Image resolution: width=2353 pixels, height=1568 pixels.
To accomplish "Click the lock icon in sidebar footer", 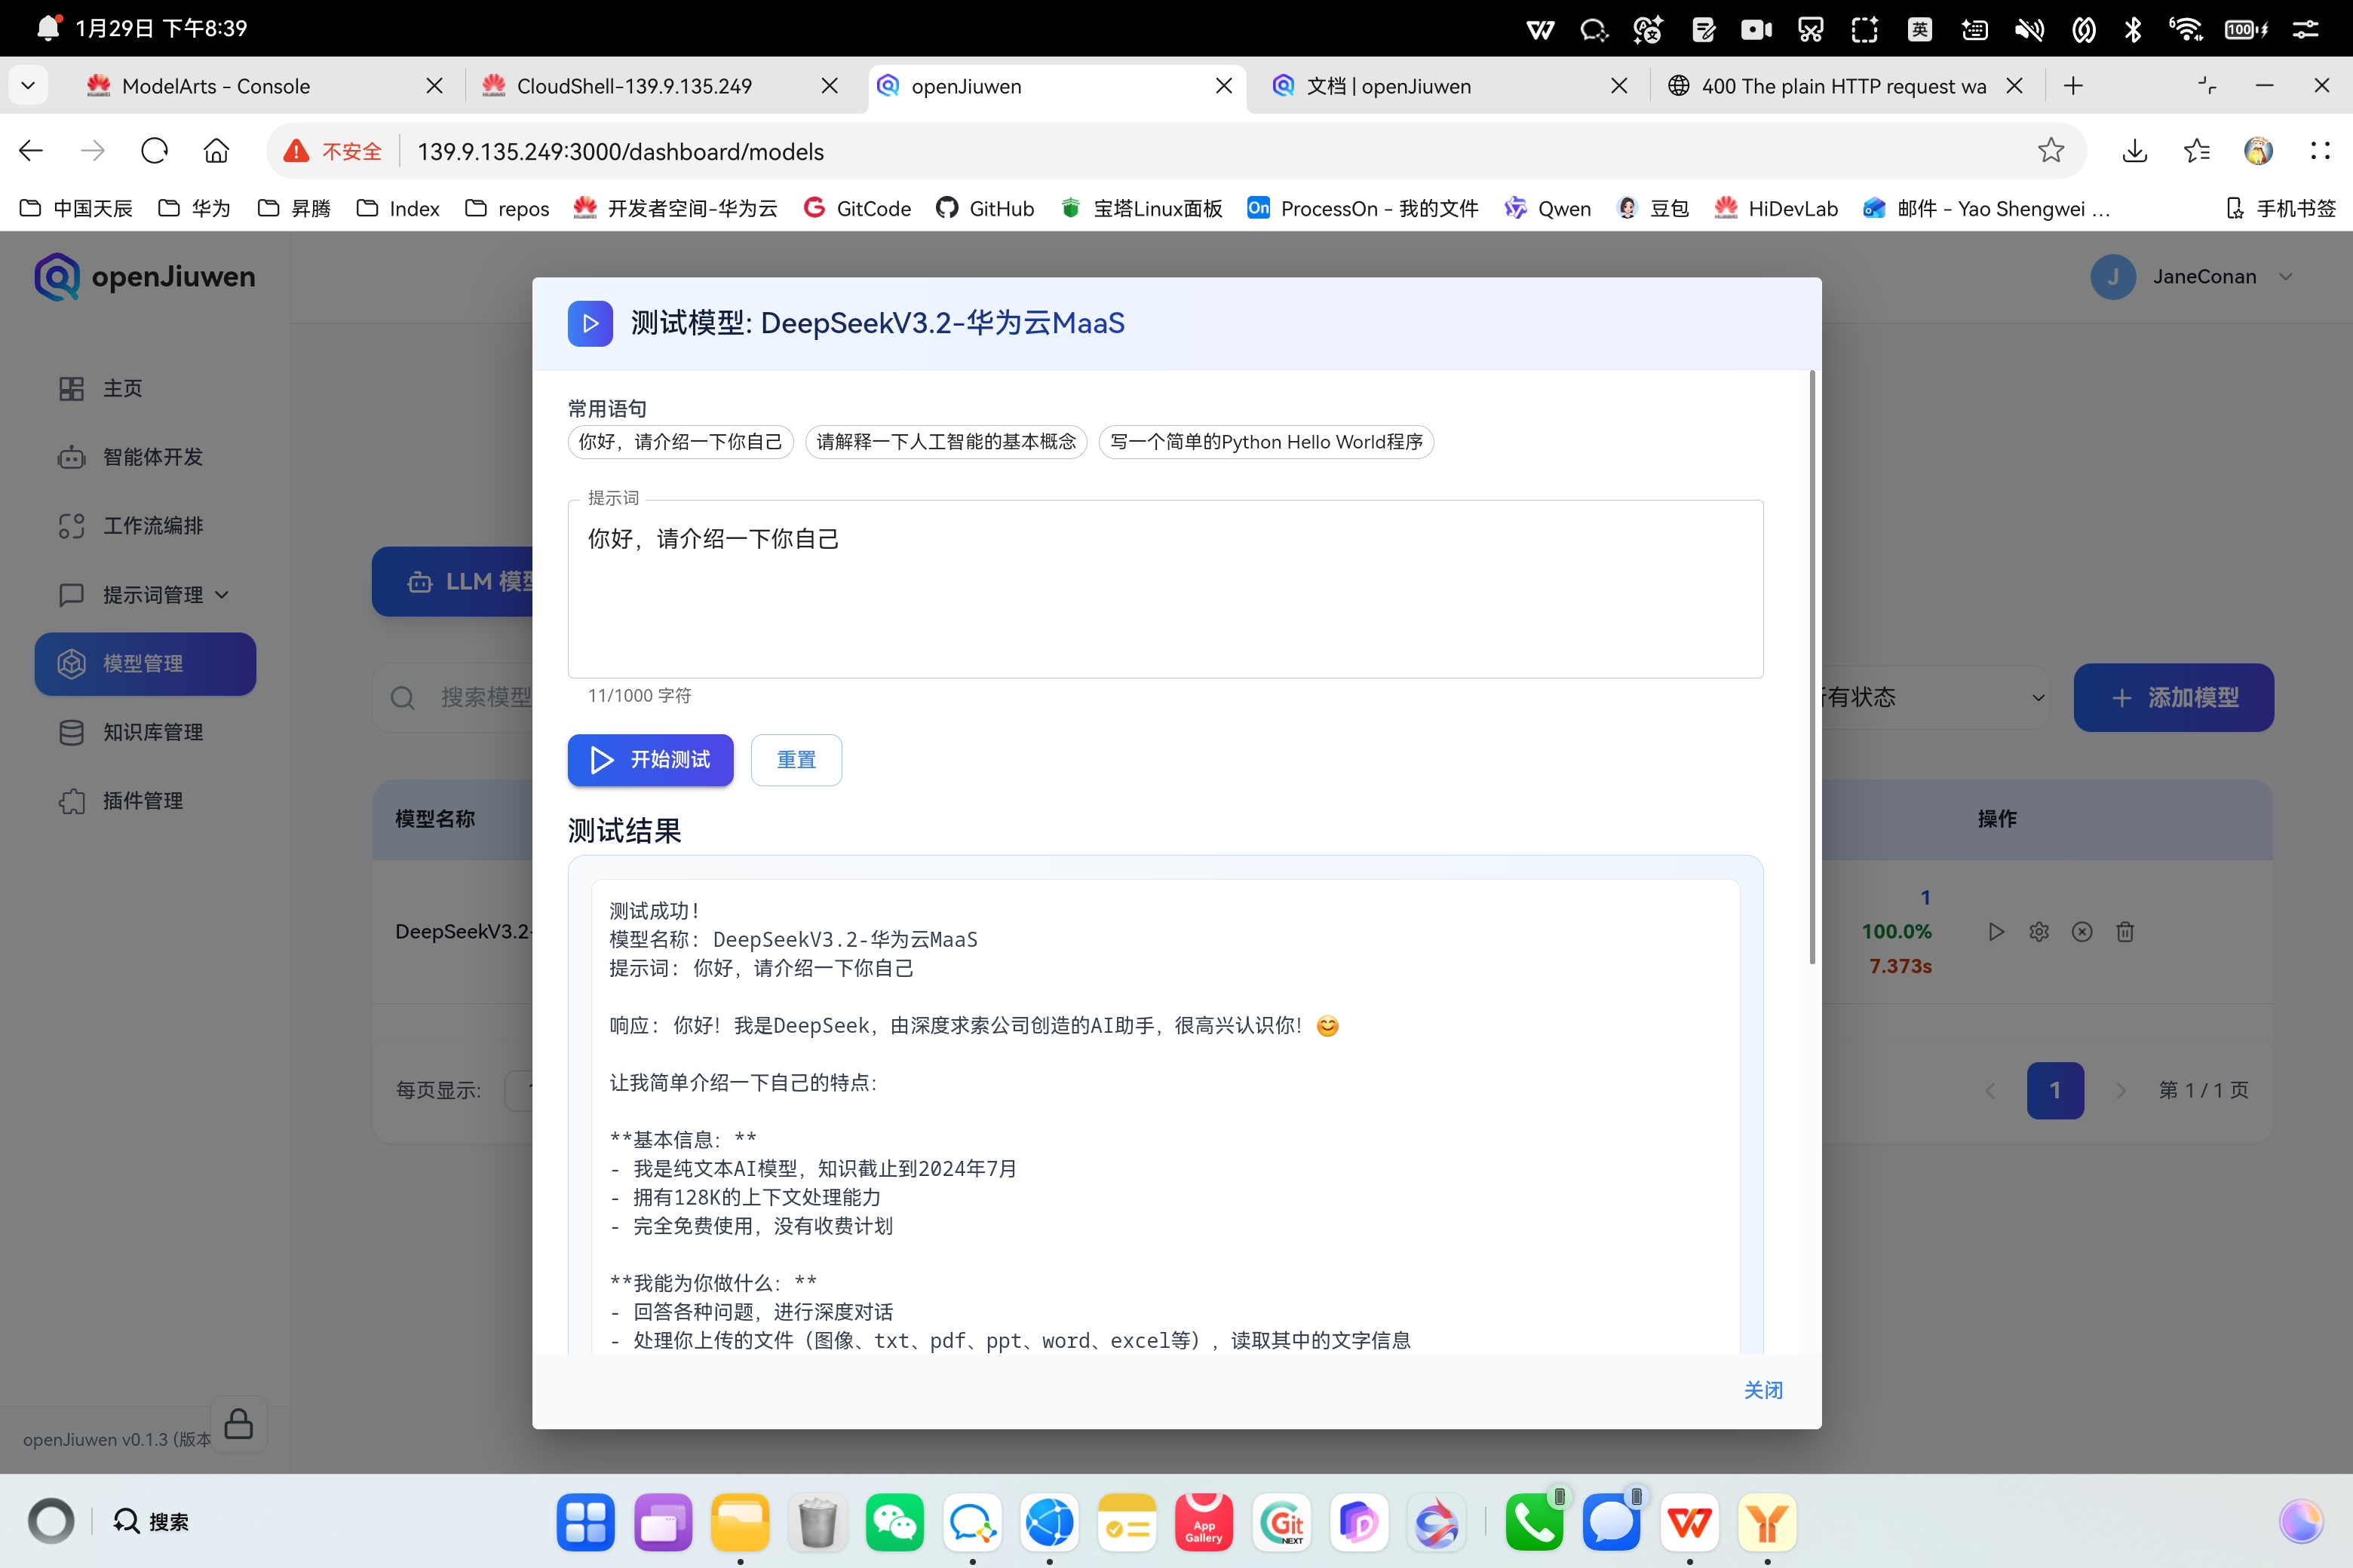I will 238,1423.
